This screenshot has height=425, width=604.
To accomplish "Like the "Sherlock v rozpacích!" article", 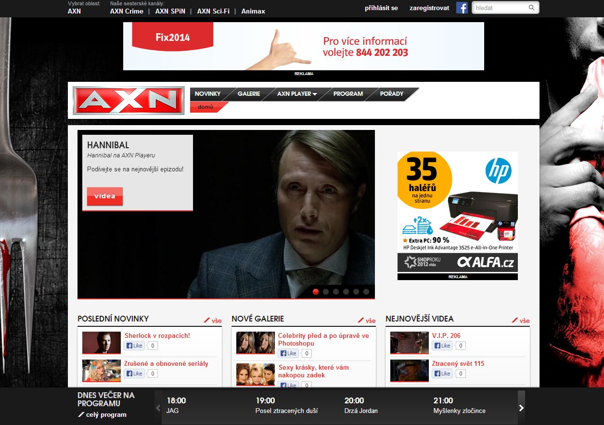I will [x=134, y=346].
